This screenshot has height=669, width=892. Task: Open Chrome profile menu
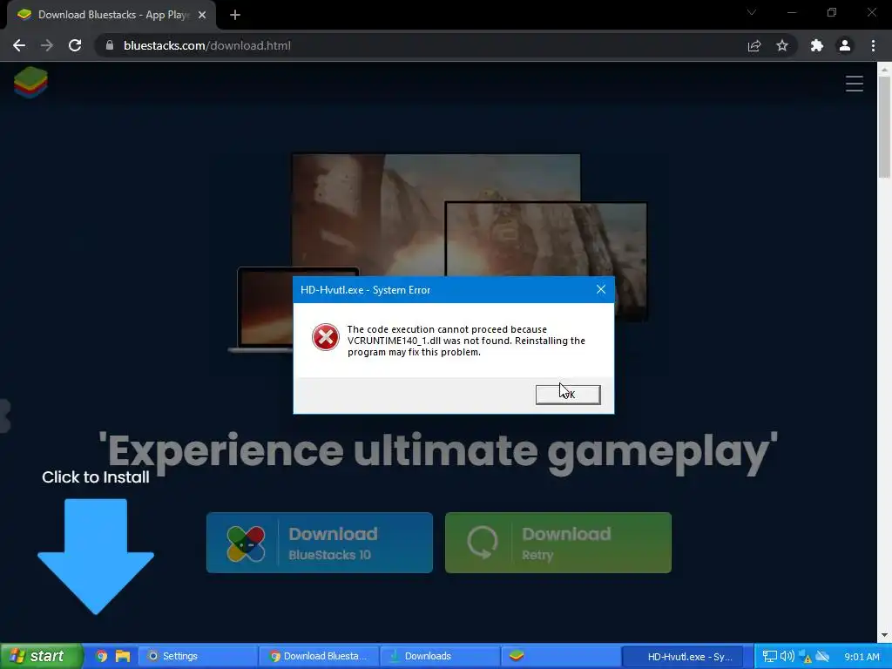click(x=845, y=45)
